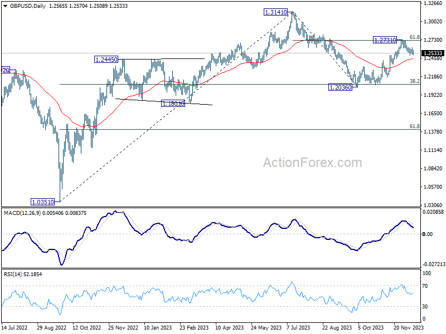Select the 1.27310 price label
The height and width of the screenshot is (334, 446).
385,40
